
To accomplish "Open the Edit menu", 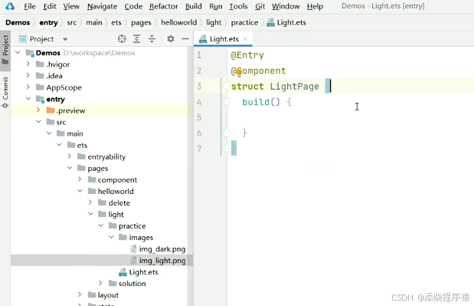I will [50, 6].
